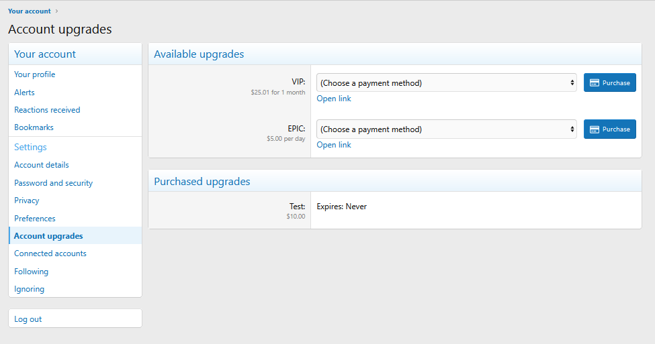Viewport: 655px width, 344px height.
Task: Open the Preferences page
Action: click(x=35, y=219)
